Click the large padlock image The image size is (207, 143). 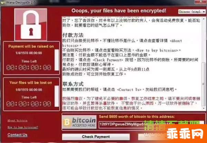[x=31, y=25]
